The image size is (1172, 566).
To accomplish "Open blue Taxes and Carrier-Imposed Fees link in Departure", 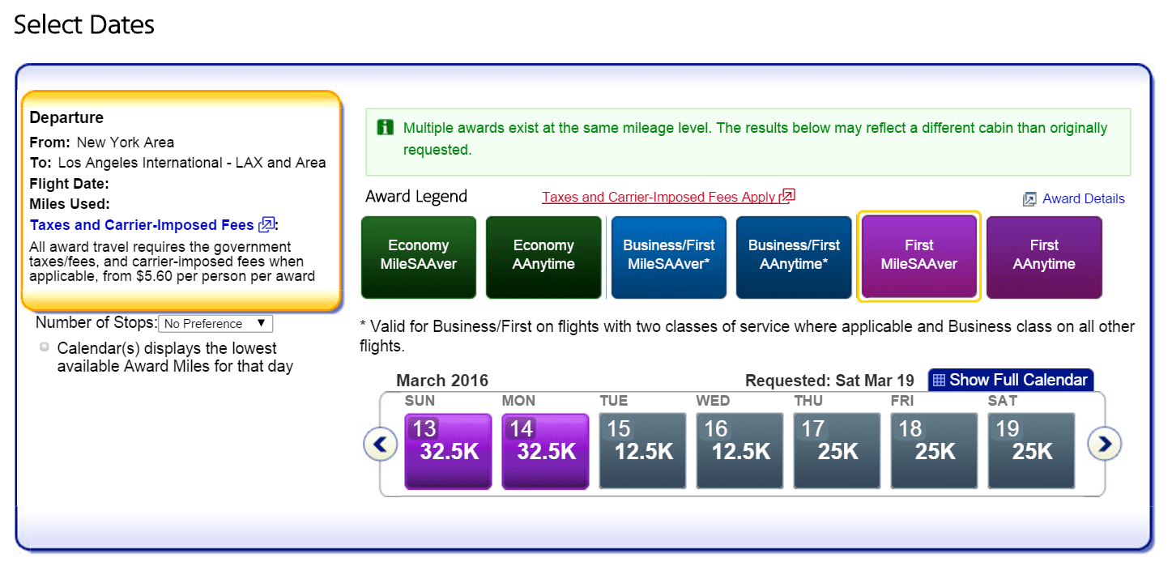I will 142,225.
